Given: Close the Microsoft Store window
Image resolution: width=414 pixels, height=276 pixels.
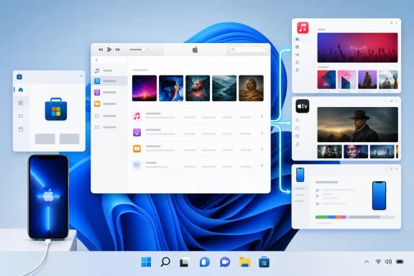Looking at the screenshot, I should click(x=80, y=75).
